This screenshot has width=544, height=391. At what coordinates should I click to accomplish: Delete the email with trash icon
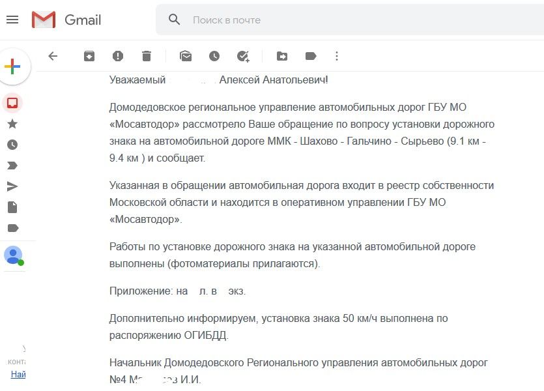[147, 56]
